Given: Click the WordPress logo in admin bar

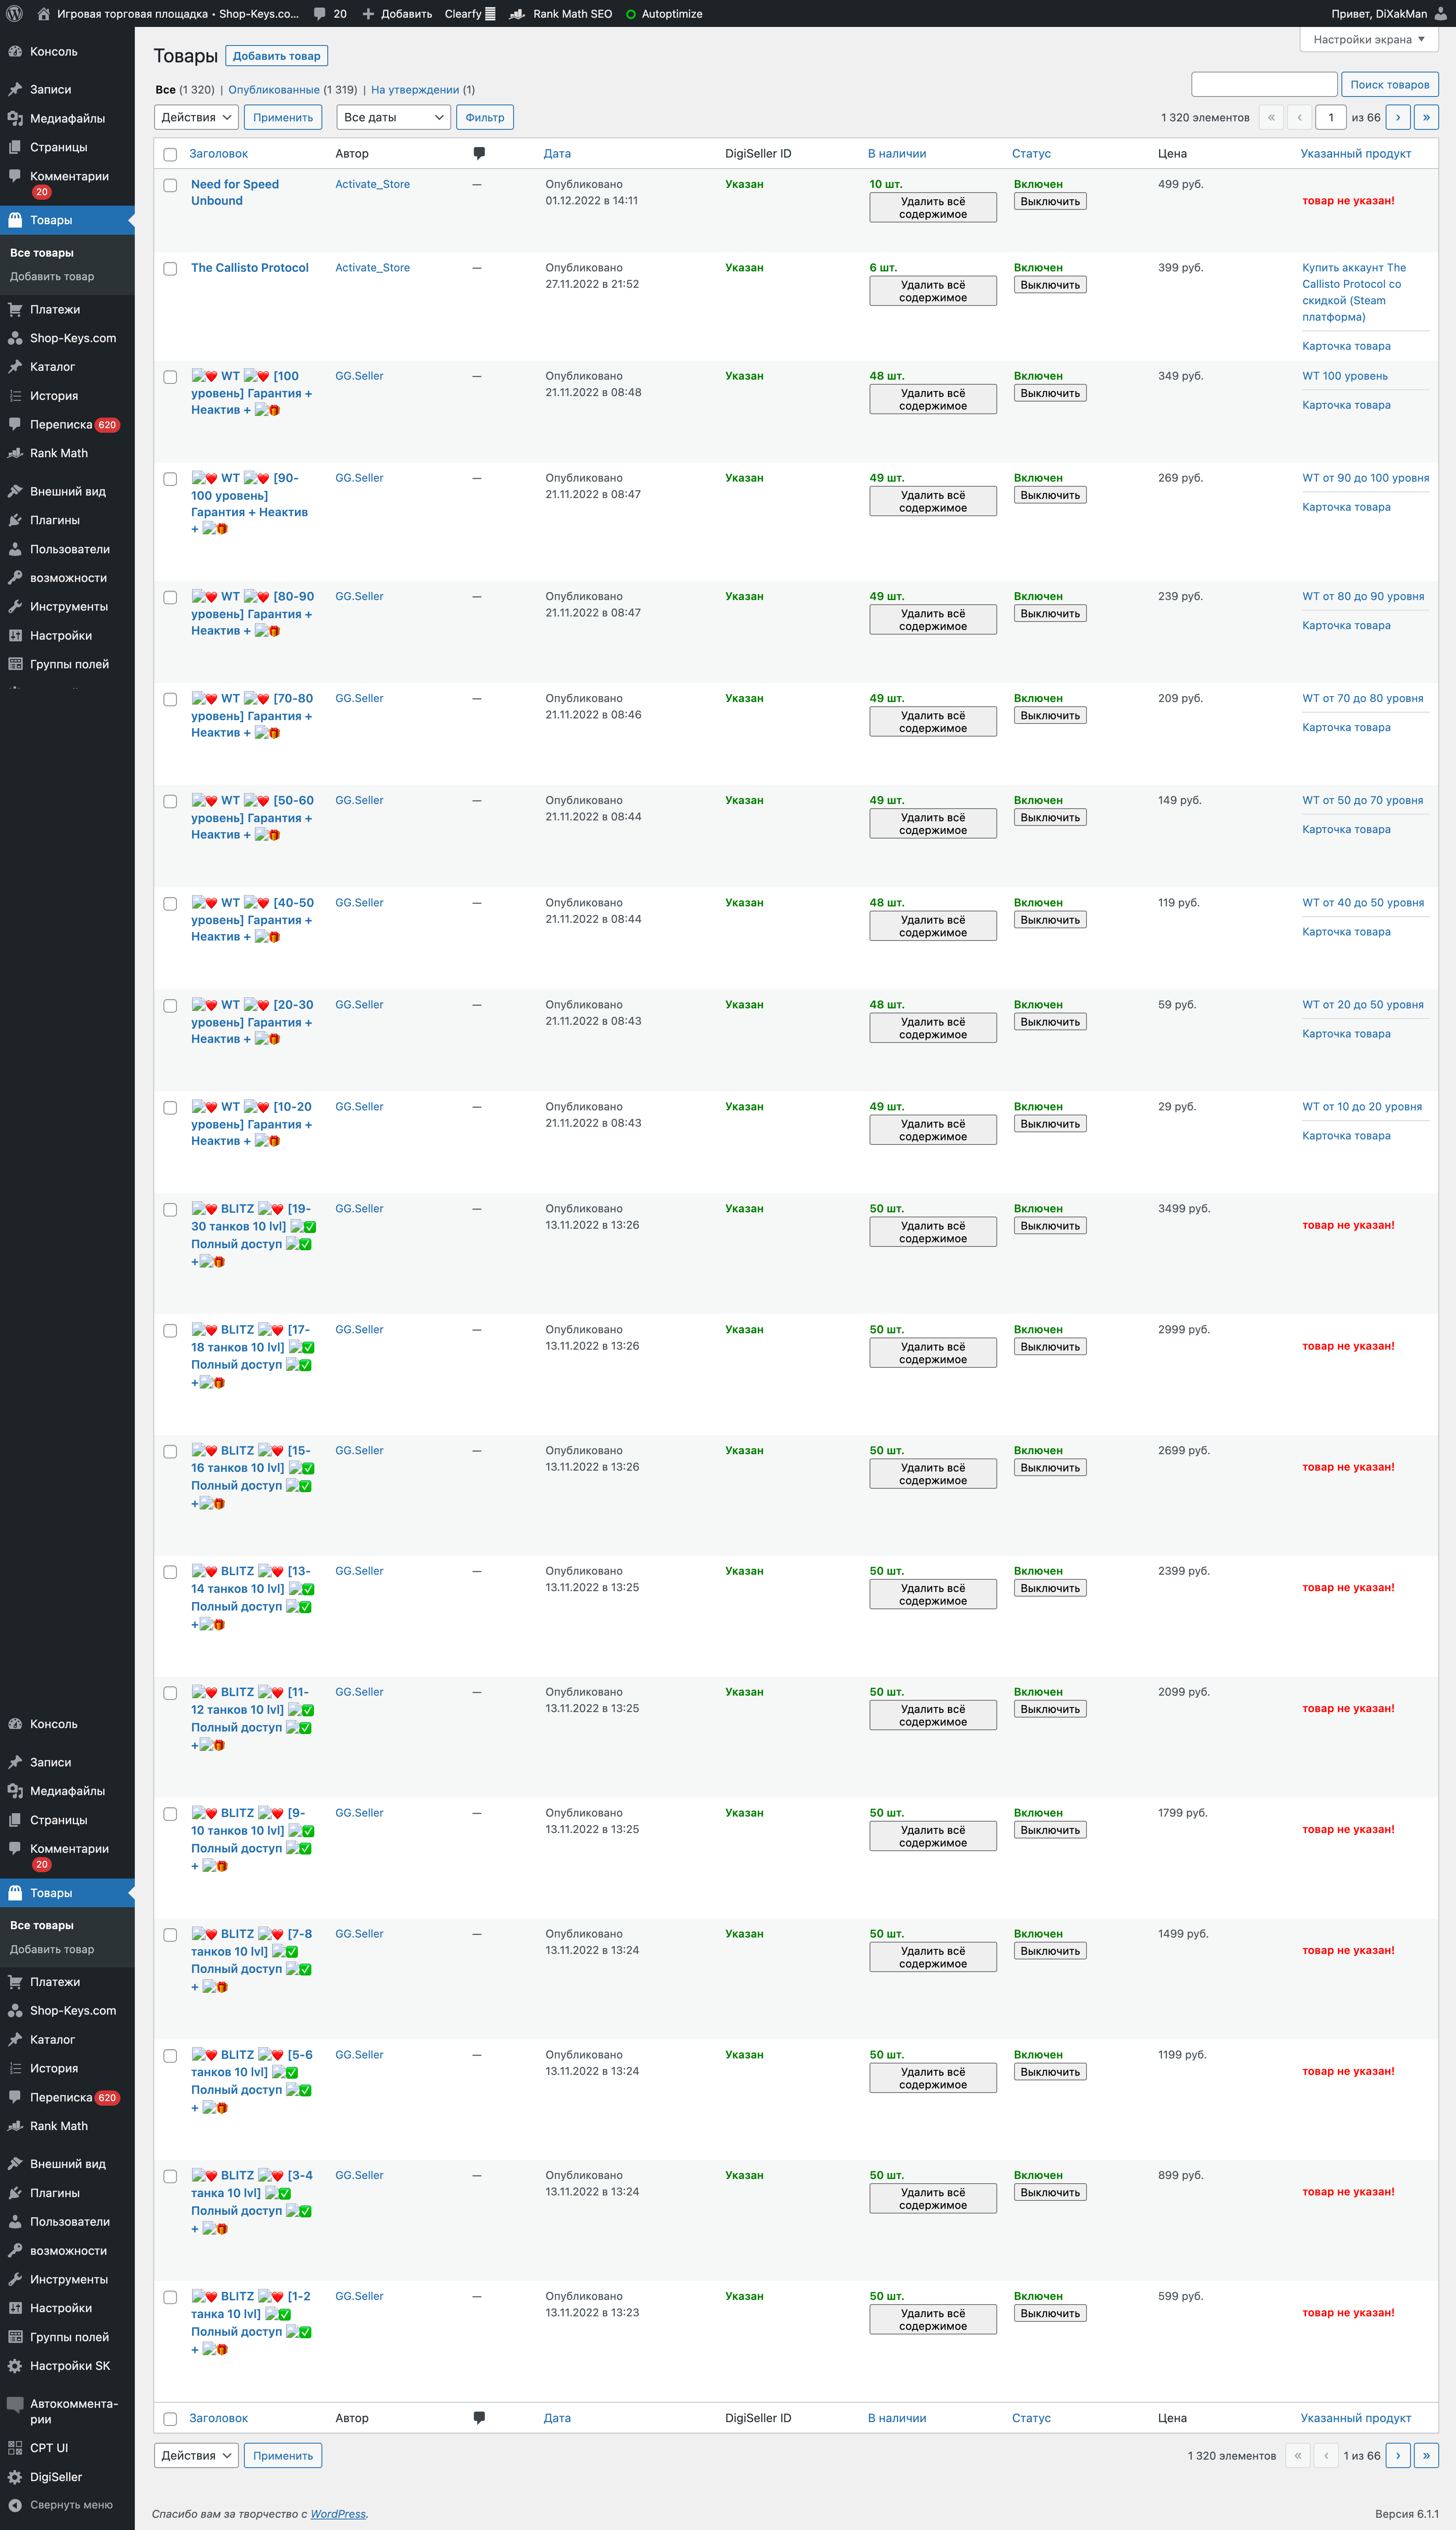Looking at the screenshot, I should click(x=14, y=14).
